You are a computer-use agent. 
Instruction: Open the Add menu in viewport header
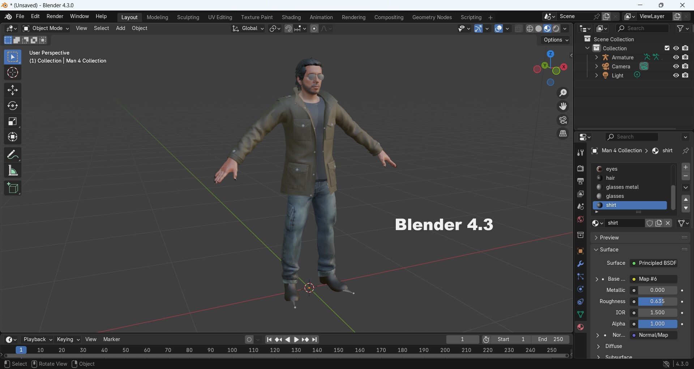(x=120, y=28)
